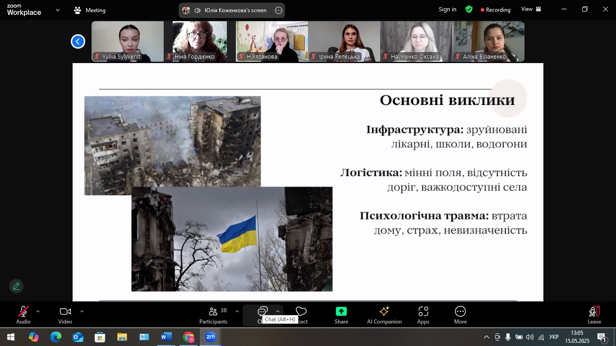Click the green security shield icon

[469, 9]
